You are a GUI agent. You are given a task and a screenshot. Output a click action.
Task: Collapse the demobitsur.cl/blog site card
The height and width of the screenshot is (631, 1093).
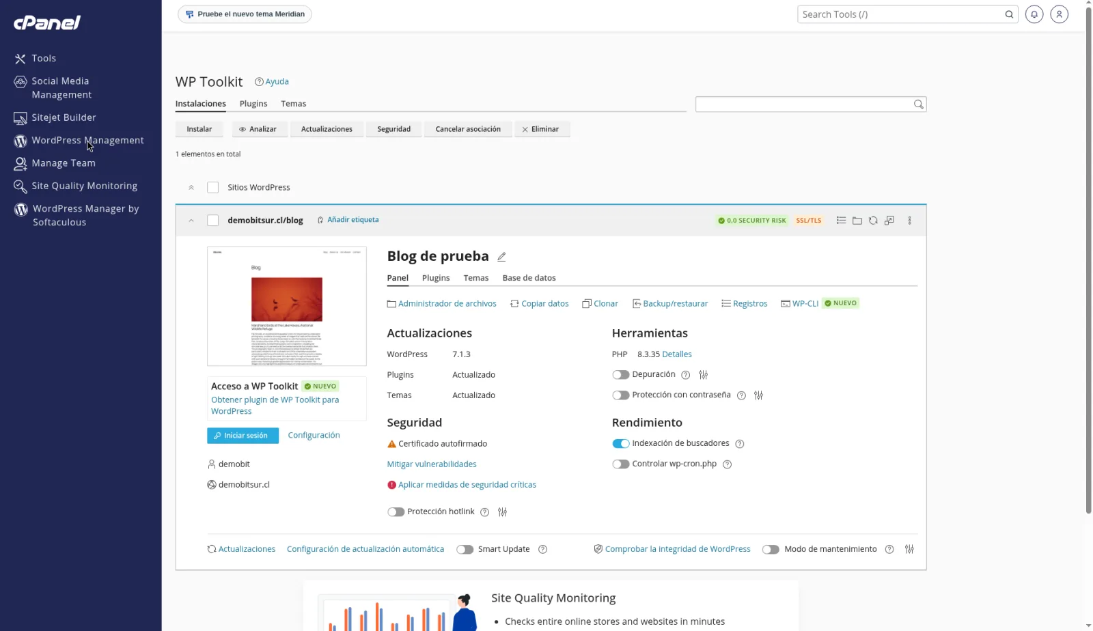(x=191, y=221)
